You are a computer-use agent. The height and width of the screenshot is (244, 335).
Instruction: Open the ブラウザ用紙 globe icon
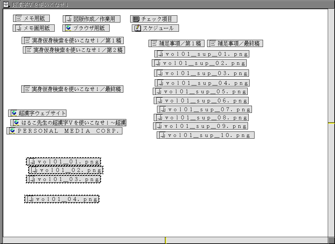click(x=68, y=28)
